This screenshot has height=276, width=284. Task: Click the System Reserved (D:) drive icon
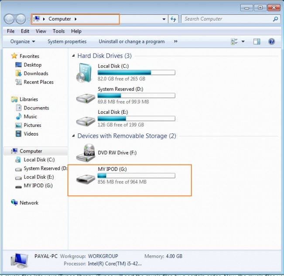[86, 98]
